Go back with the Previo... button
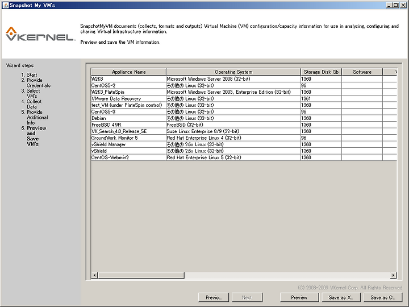Screen dimensions: 409x307 click(214, 297)
